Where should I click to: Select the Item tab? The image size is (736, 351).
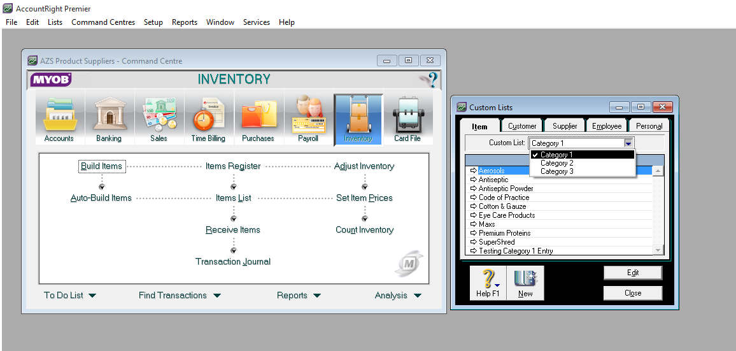click(x=479, y=126)
